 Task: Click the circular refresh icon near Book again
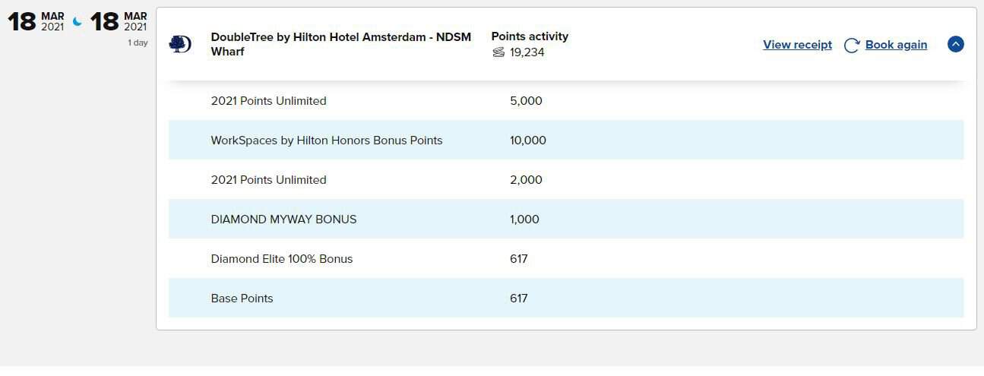[x=852, y=46]
